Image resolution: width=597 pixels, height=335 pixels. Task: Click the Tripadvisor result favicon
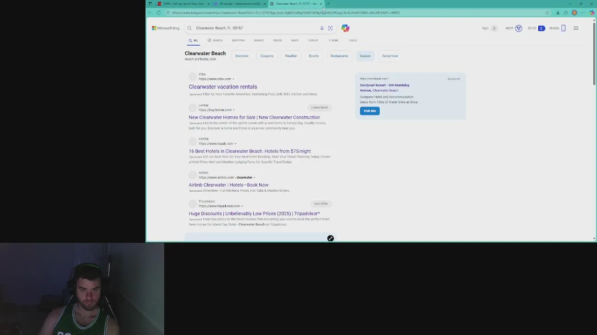[x=193, y=203]
